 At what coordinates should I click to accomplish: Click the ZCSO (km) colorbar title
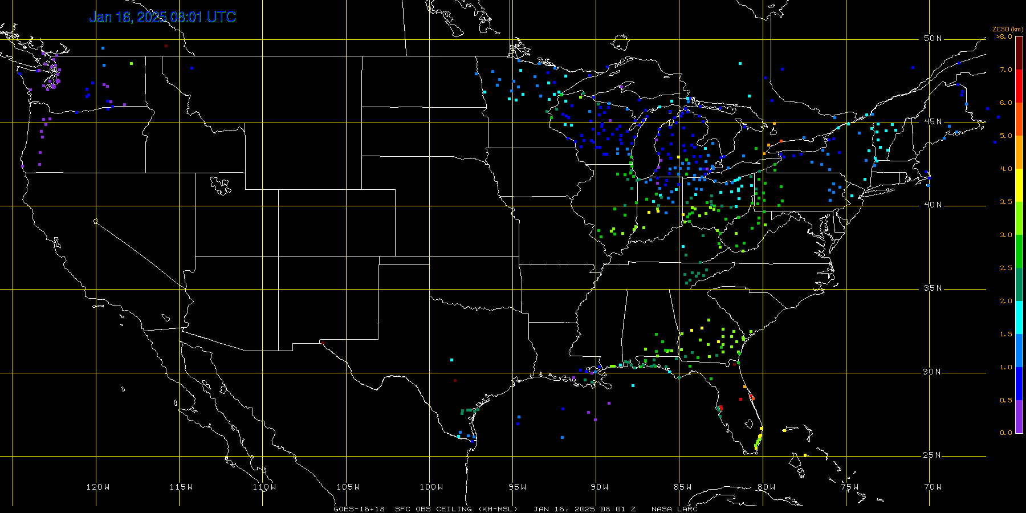coord(1007,29)
